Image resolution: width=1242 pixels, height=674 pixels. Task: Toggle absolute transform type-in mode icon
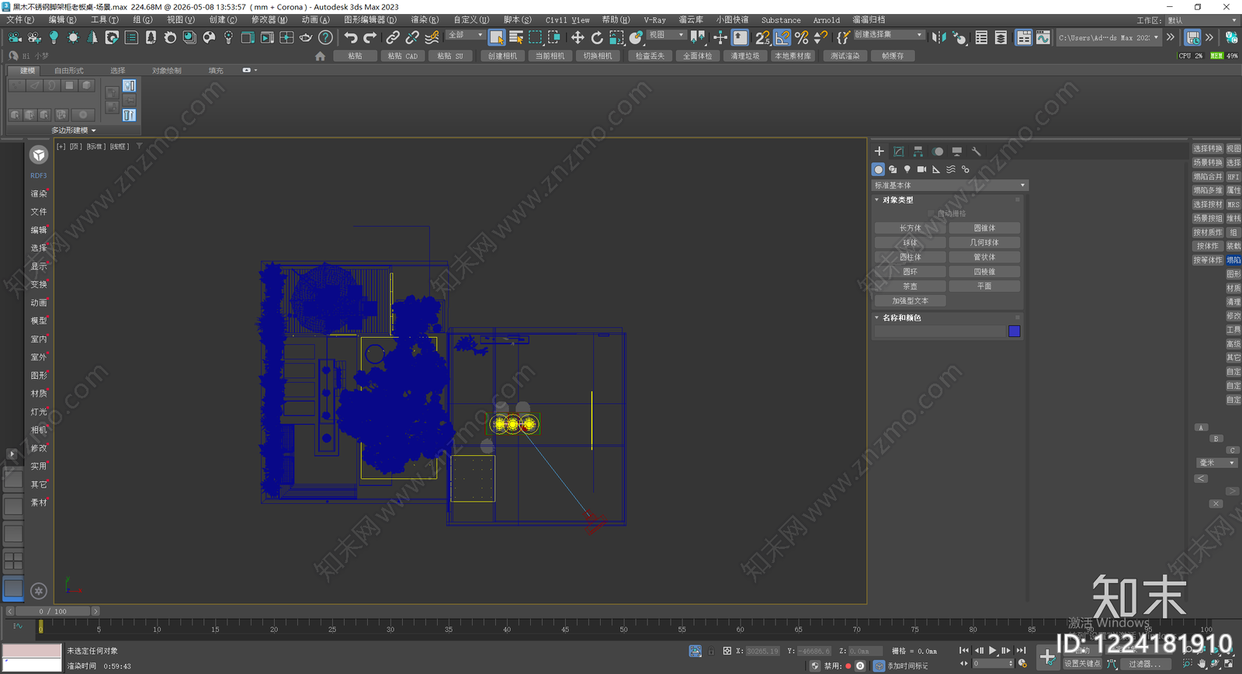727,651
